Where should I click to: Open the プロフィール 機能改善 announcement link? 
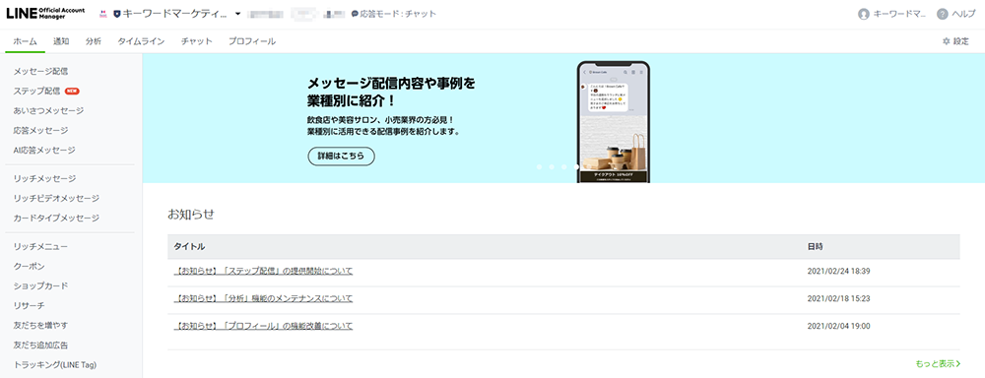[263, 326]
